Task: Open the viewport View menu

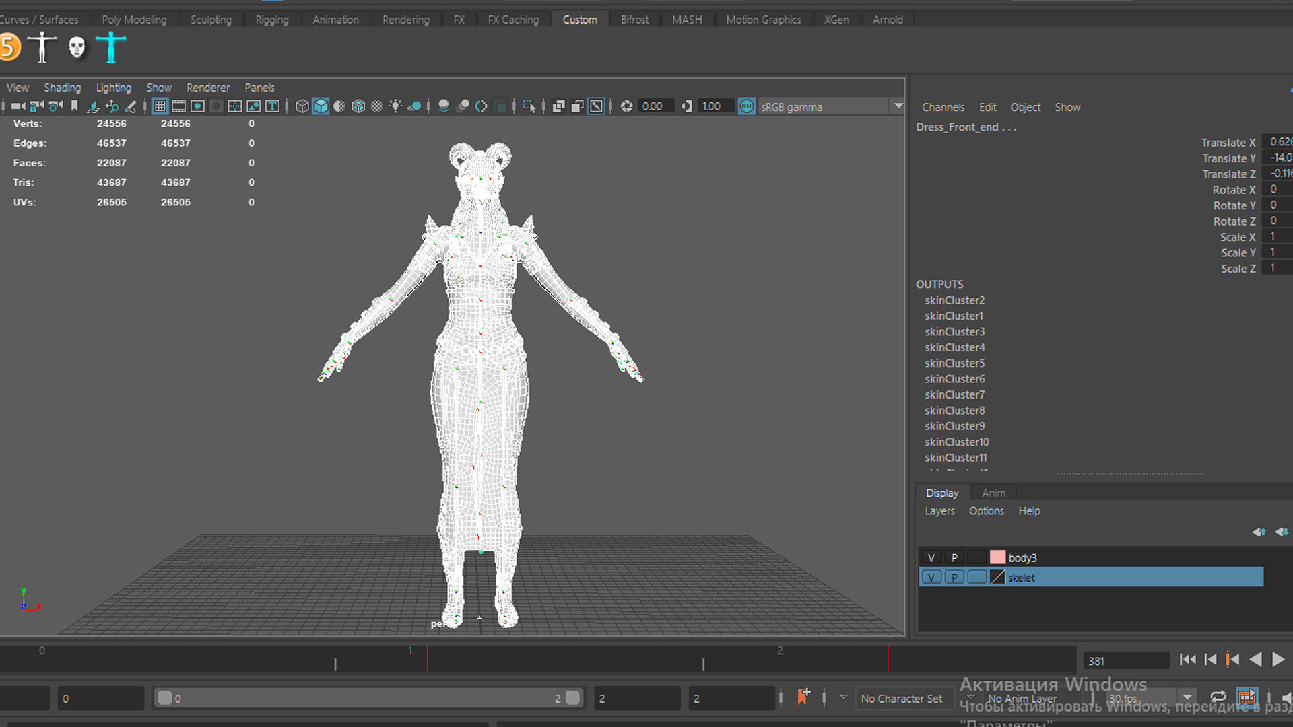Action: coord(18,88)
